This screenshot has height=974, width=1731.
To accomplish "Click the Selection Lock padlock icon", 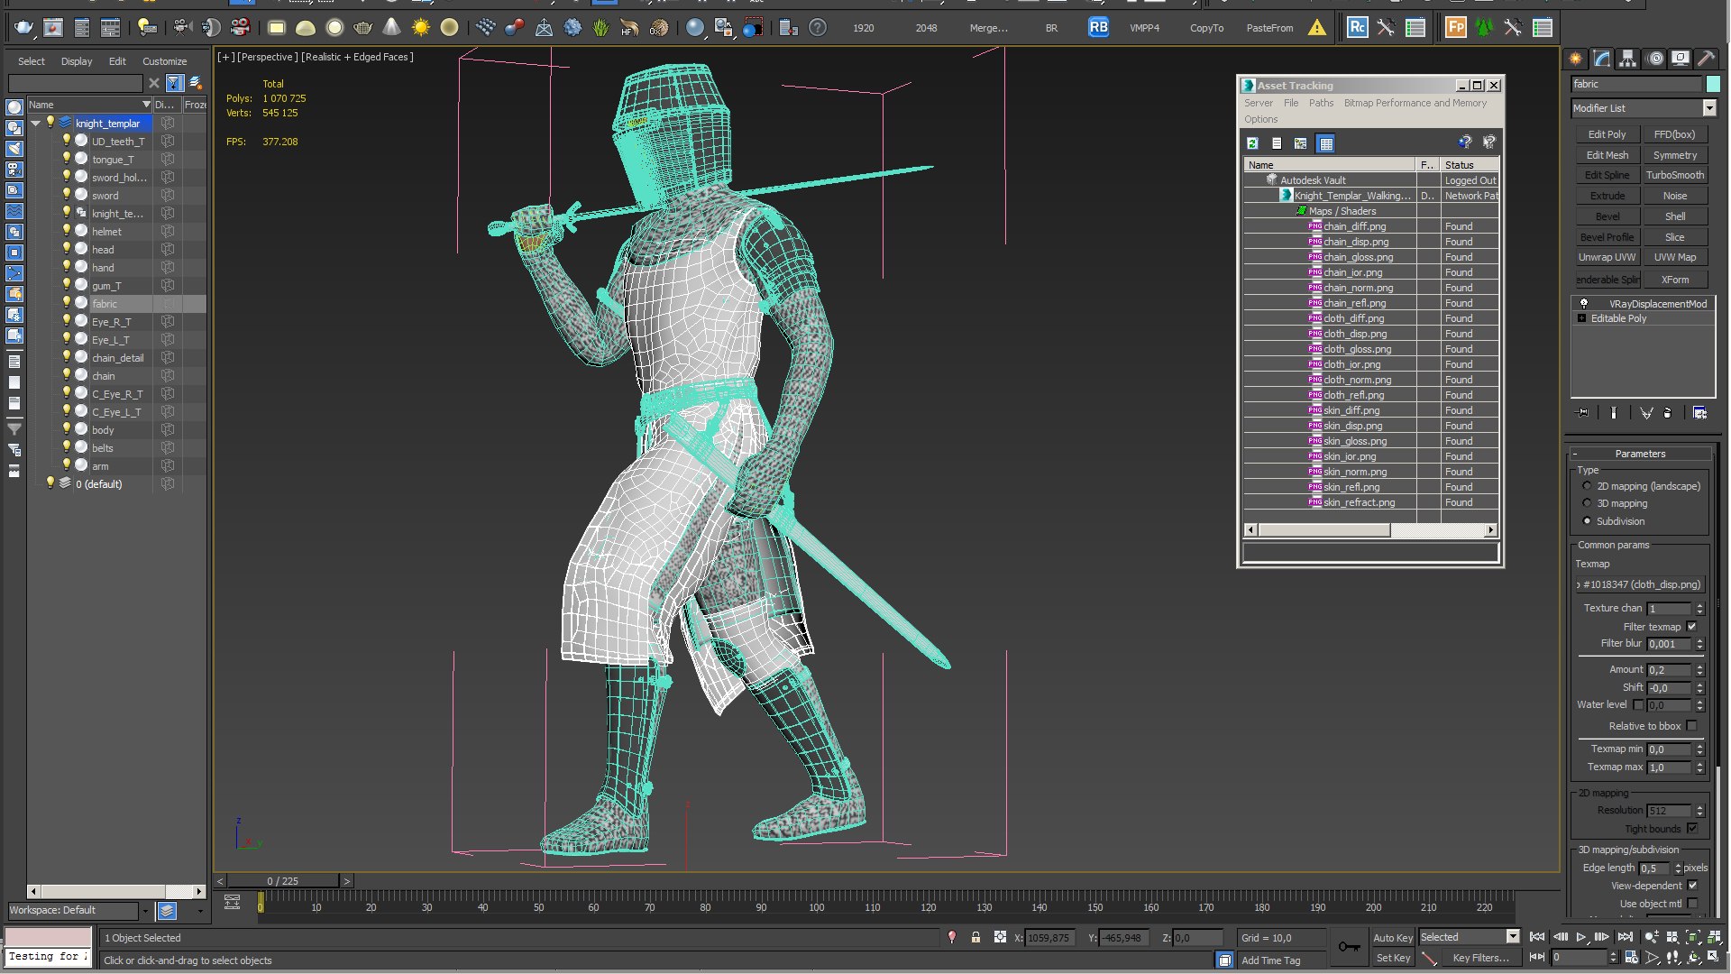I will coord(975,938).
